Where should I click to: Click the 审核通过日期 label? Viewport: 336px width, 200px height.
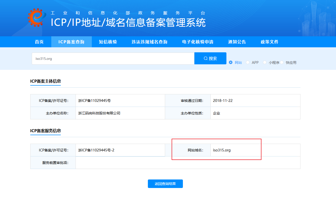coord(192,101)
